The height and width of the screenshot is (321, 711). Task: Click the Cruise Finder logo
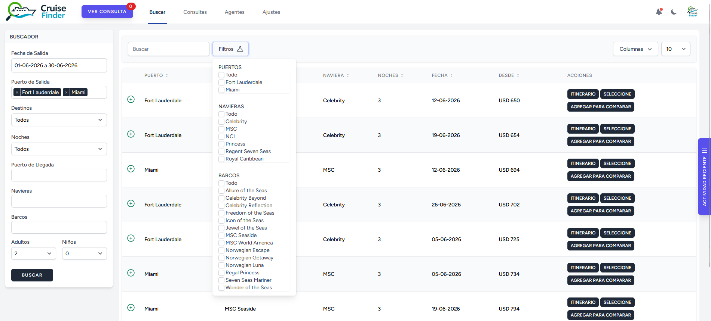coord(36,12)
